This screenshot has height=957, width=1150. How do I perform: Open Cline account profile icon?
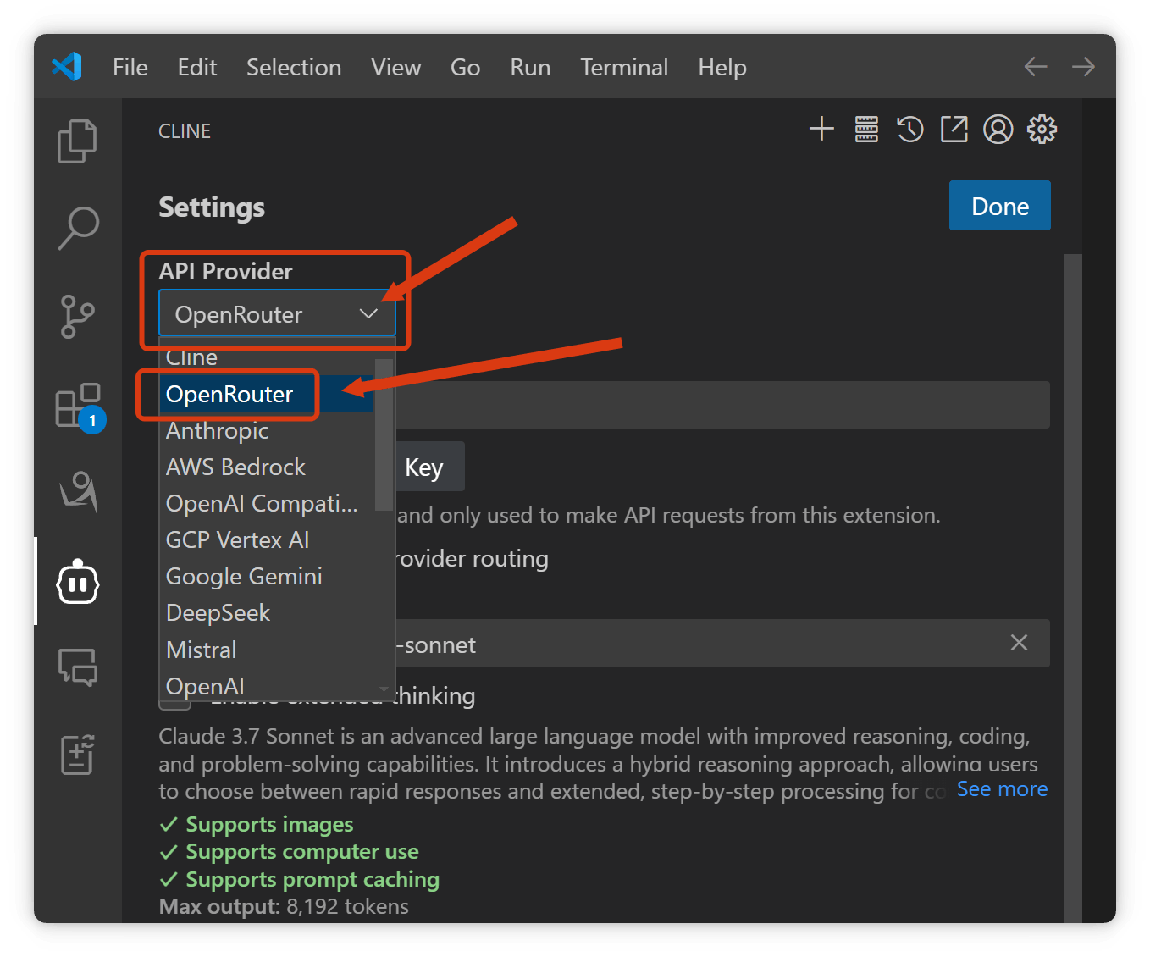pos(998,129)
